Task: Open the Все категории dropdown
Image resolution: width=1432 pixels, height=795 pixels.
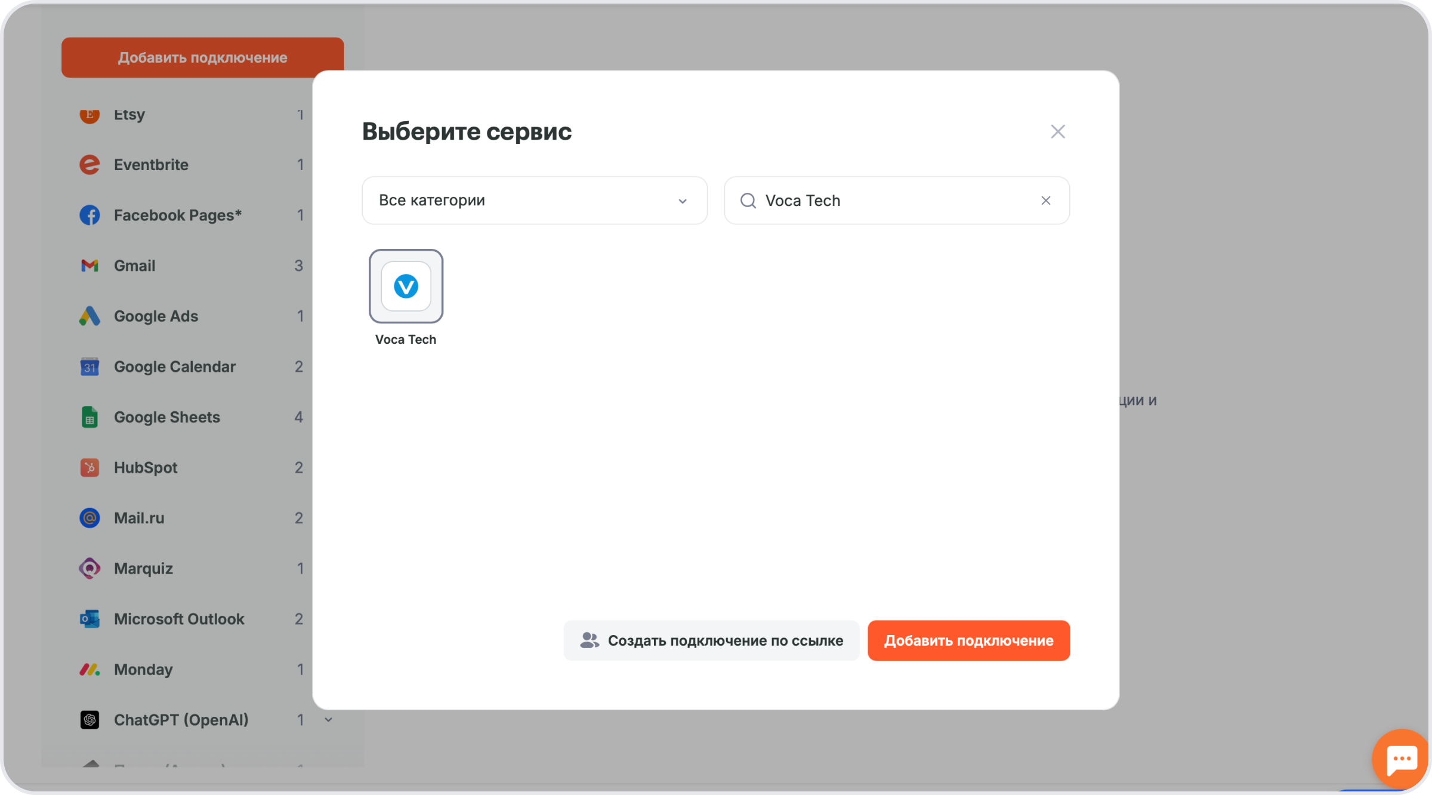Action: 535,201
